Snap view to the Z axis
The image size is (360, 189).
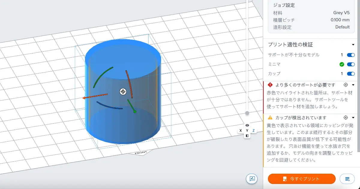253,130
